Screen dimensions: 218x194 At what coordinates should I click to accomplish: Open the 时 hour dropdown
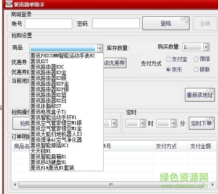click(x=143, y=123)
